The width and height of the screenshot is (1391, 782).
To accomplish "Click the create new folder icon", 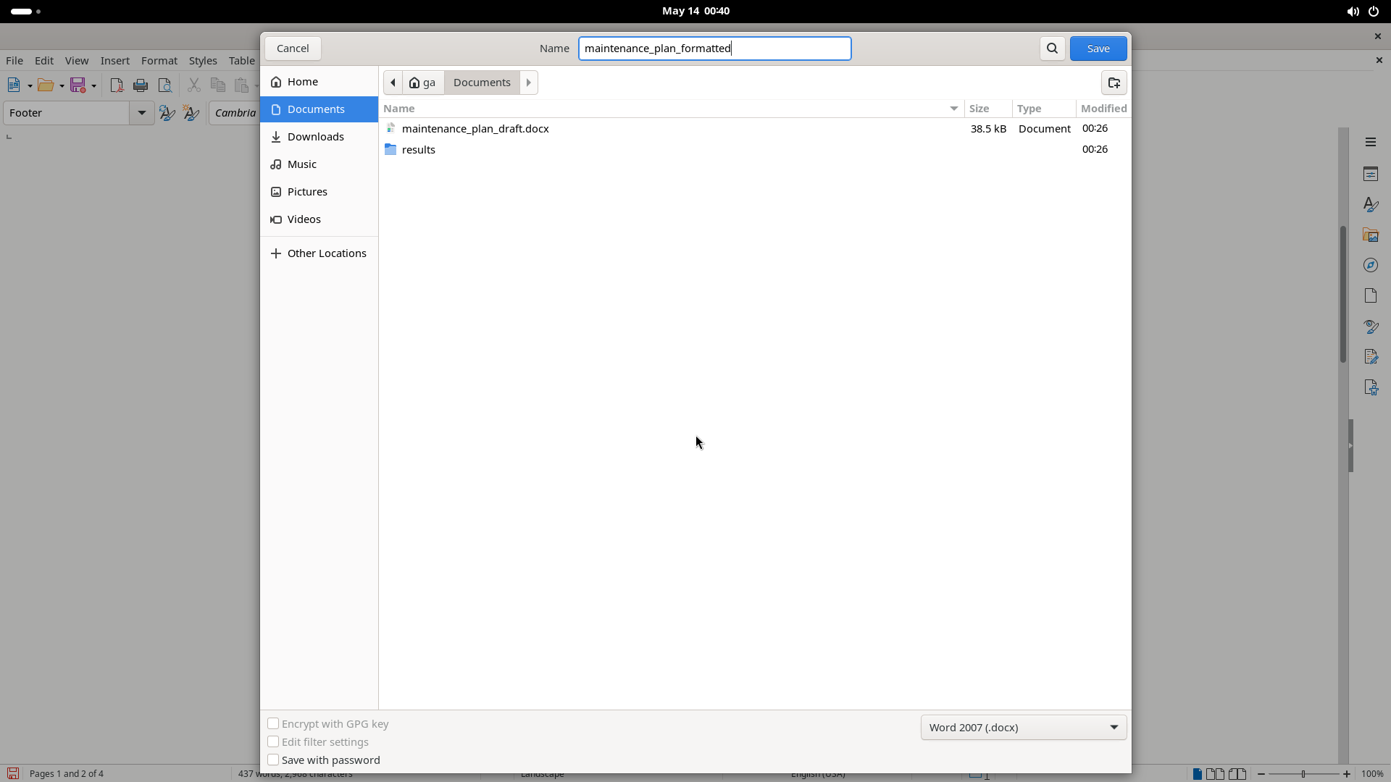I will pos(1114,83).
